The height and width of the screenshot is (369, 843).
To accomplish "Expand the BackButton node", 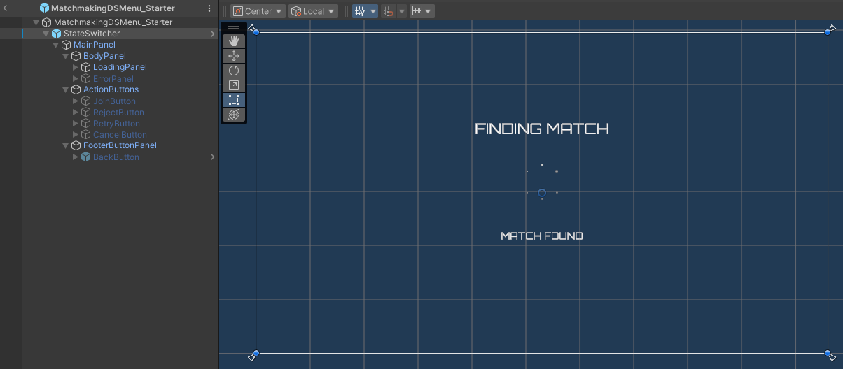I will (76, 157).
